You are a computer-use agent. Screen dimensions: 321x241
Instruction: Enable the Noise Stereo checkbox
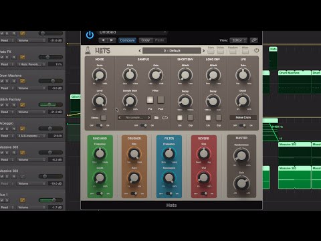(103, 118)
